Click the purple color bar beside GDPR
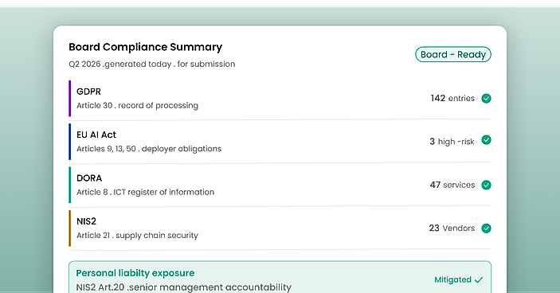560x293 pixels. coord(69,99)
